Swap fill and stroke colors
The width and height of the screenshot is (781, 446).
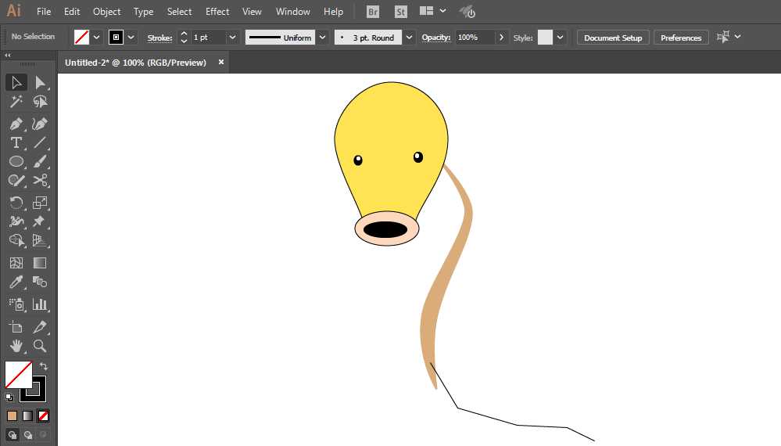point(44,366)
